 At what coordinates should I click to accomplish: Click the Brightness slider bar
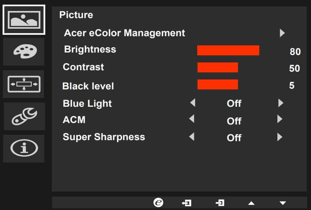228,50
